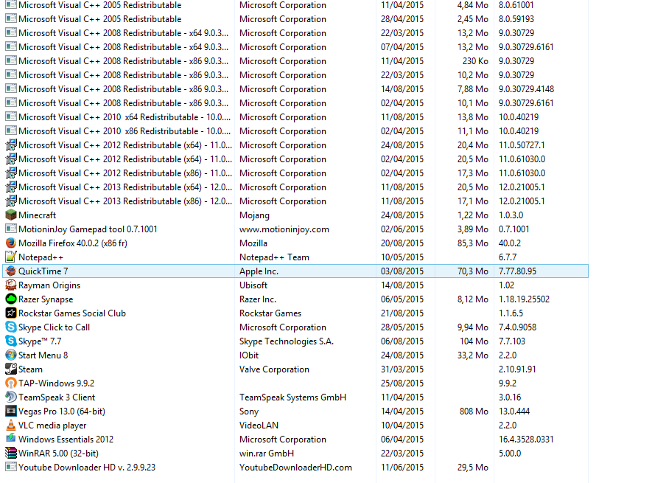Screen dimensions: 652x483
Task: Select the Razer Synapse entry
Action: coord(46,299)
